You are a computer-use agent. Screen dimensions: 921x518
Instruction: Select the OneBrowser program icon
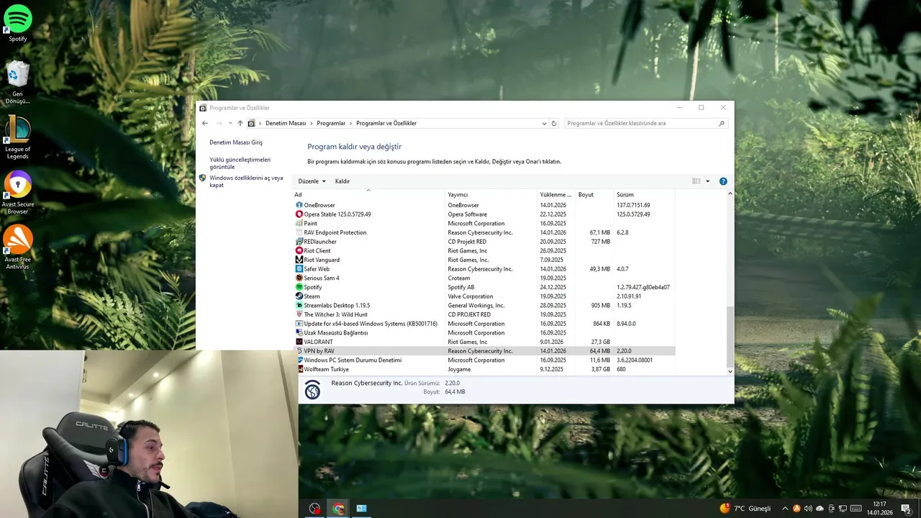299,205
